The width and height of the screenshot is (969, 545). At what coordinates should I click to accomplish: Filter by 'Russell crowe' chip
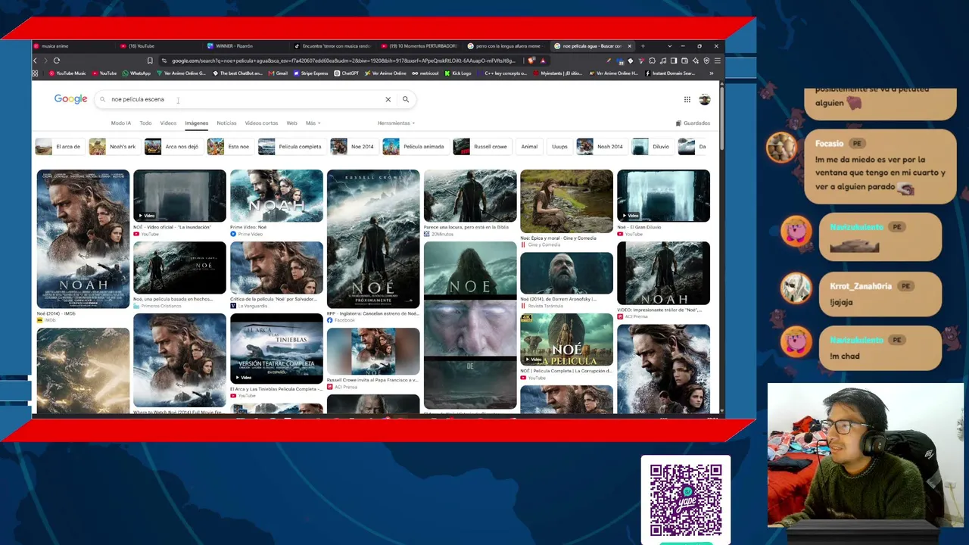coord(481,146)
